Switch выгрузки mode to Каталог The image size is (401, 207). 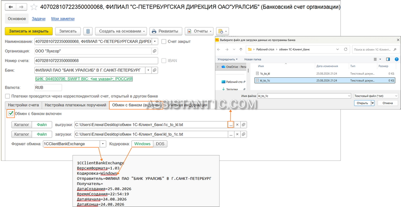click(22, 125)
